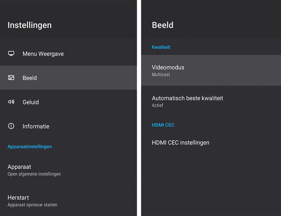
Task: Click the Actief status under automatic quality
Action: (x=157, y=106)
